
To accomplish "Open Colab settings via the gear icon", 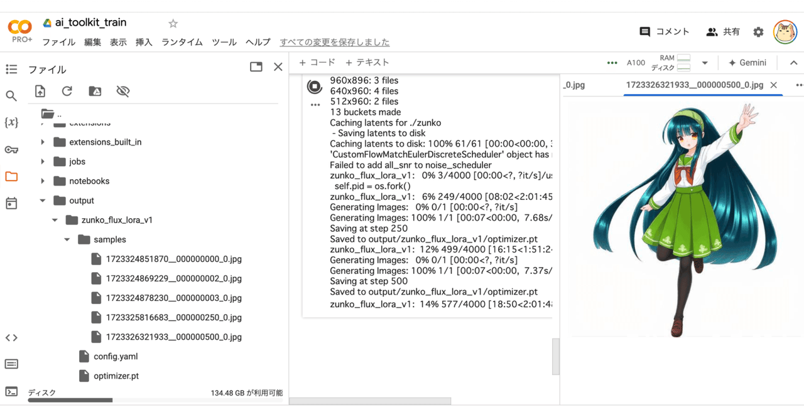I will click(x=758, y=31).
